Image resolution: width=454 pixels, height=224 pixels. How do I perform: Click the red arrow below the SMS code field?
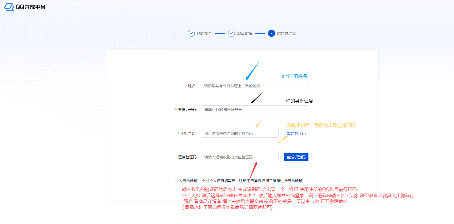tap(253, 171)
